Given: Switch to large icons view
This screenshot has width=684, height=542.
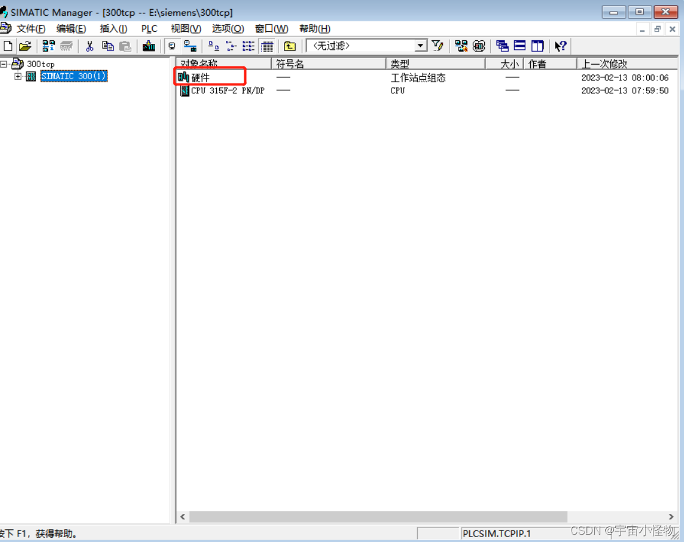Looking at the screenshot, I should pyautogui.click(x=213, y=46).
